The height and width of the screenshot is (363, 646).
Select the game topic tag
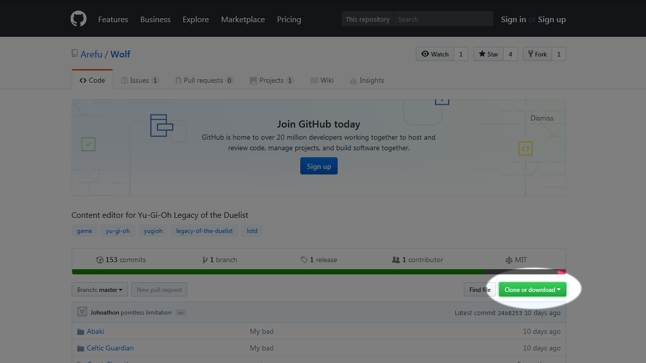pyautogui.click(x=84, y=231)
